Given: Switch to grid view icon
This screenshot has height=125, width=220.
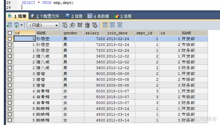Looking at the screenshot, I should point(105,25).
